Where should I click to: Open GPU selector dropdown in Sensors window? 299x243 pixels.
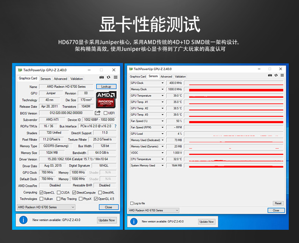click(154, 210)
